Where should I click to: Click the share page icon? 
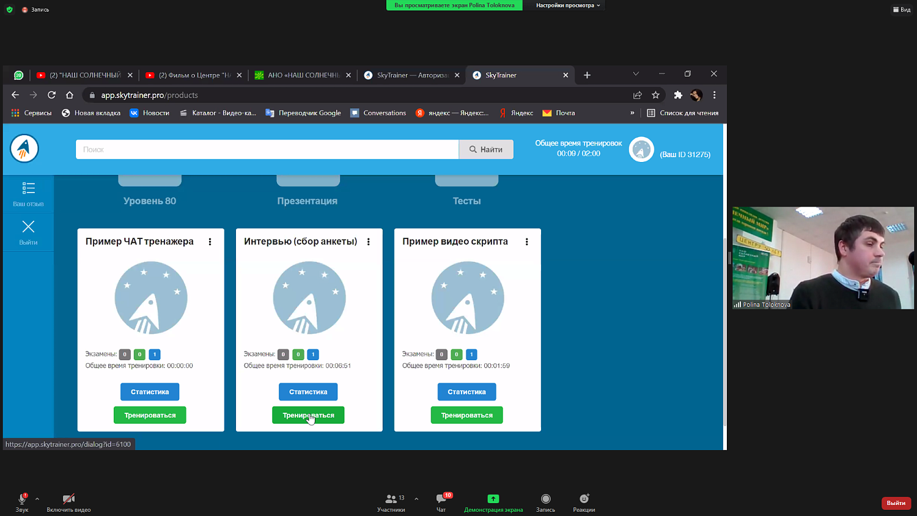tap(638, 95)
